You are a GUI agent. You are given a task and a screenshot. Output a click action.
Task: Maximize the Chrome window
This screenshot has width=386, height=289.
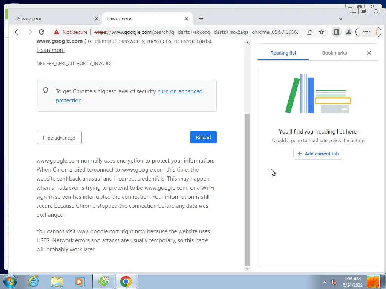(363, 11)
